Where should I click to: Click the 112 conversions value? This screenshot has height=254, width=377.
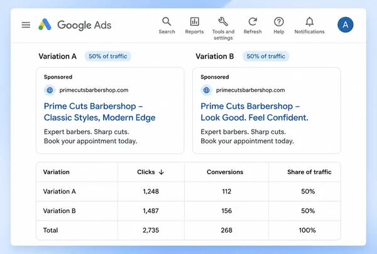(x=226, y=192)
